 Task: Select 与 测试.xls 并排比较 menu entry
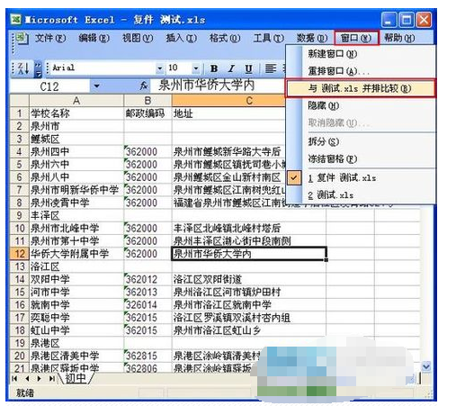[x=361, y=88]
